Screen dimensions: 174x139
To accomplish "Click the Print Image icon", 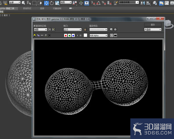I will click(46, 35).
